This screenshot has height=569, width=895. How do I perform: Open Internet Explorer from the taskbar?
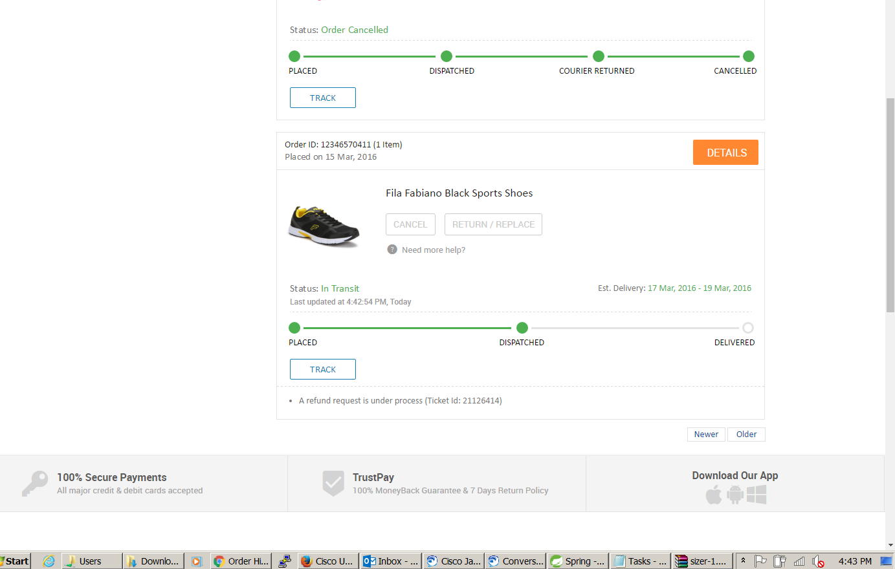click(49, 561)
